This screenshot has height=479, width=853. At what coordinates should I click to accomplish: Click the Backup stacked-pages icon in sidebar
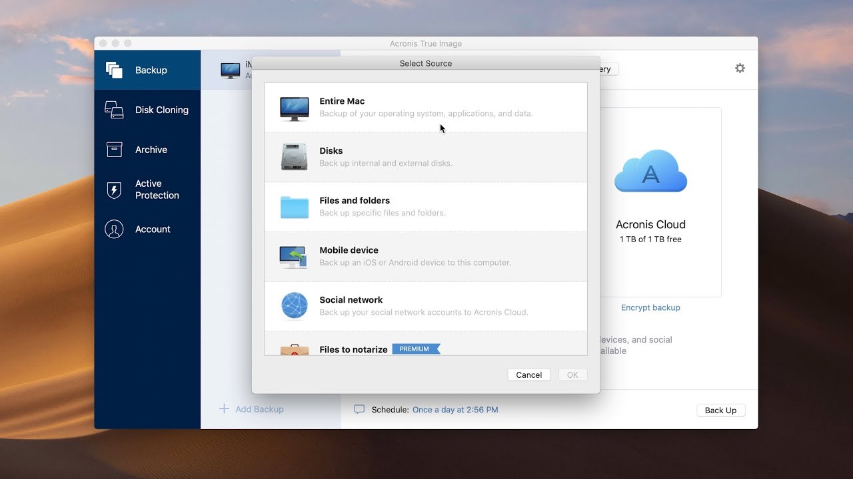[114, 70]
